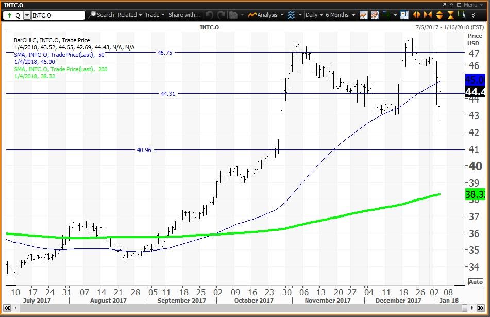
Task: Open the 6 Months range dropdown
Action: click(x=340, y=15)
